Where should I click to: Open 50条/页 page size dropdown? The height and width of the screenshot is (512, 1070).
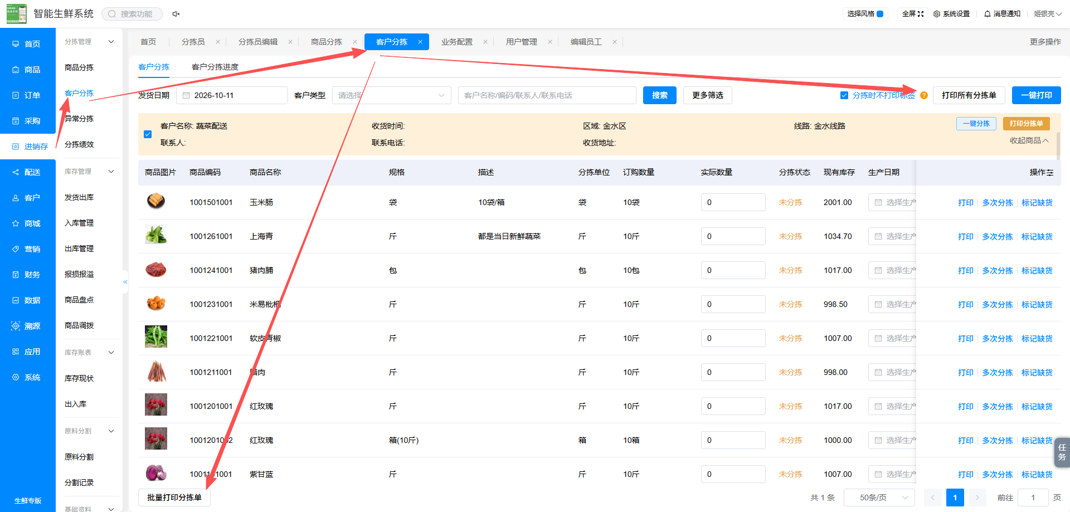click(x=879, y=498)
